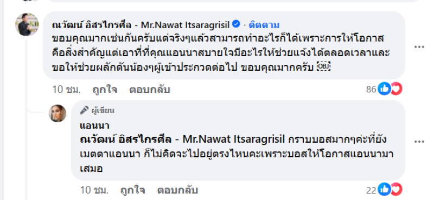Open แอนนา's profile picture thumbnail
Image resolution: width=434 pixels, height=200 pixels.
pyautogui.click(x=58, y=114)
